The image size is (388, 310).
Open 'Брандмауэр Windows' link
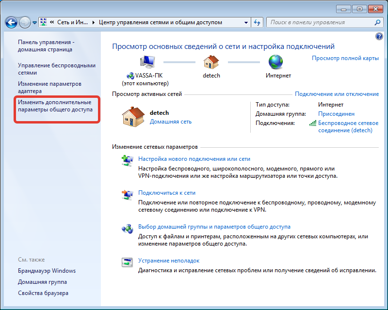pyautogui.click(x=47, y=271)
